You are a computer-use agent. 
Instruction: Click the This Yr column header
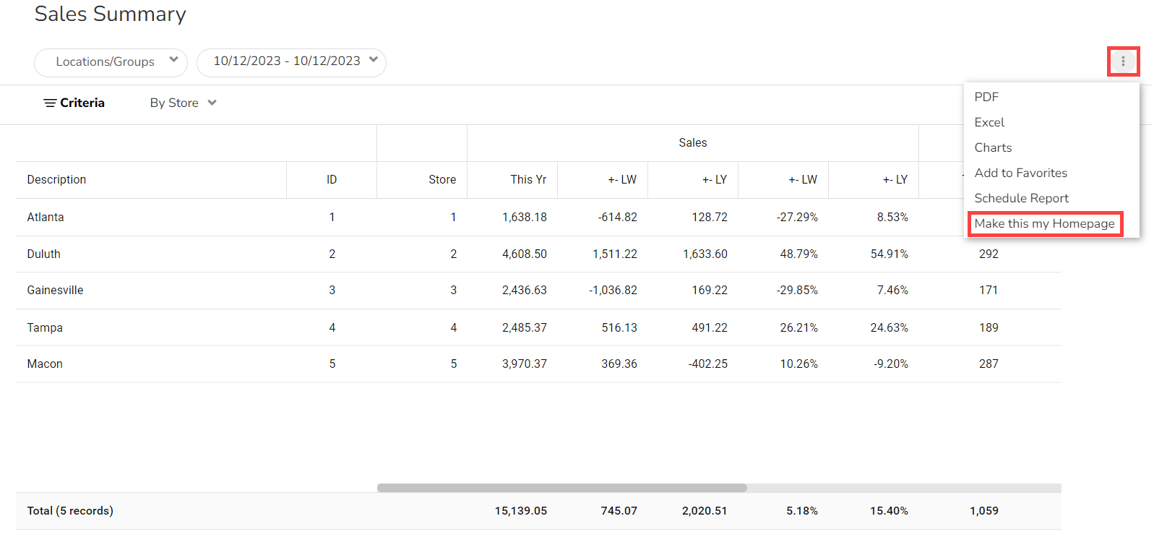[528, 180]
